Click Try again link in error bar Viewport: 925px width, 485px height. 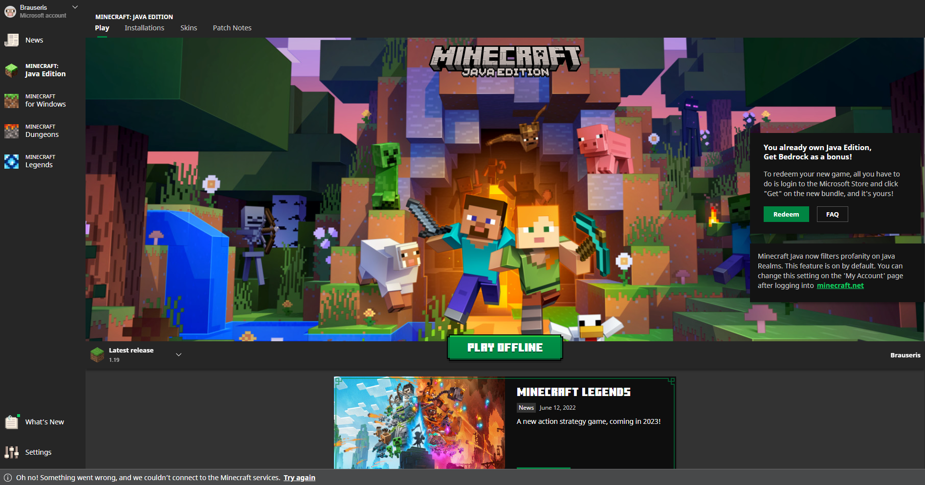pos(299,478)
